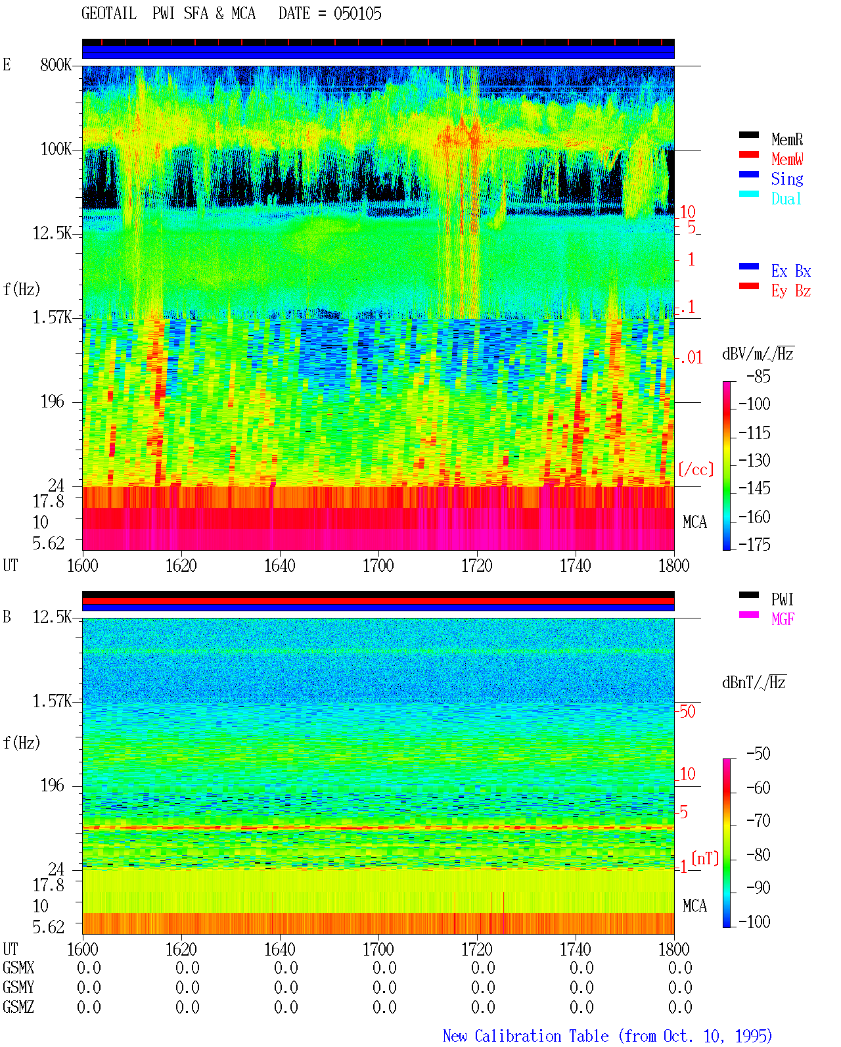
Task: Click the 800K frequency label on E panel
Action: (56, 65)
